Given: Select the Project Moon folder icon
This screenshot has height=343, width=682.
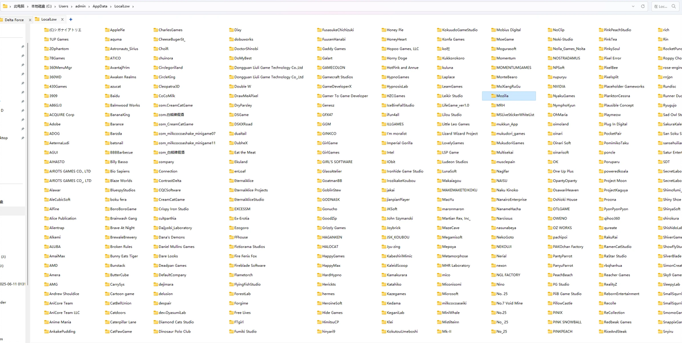Looking at the screenshot, I should (601, 180).
